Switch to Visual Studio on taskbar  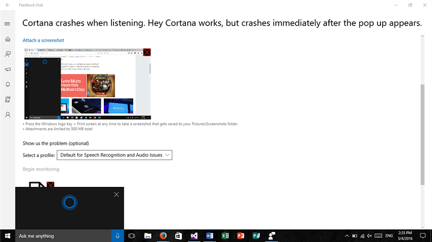click(194, 236)
